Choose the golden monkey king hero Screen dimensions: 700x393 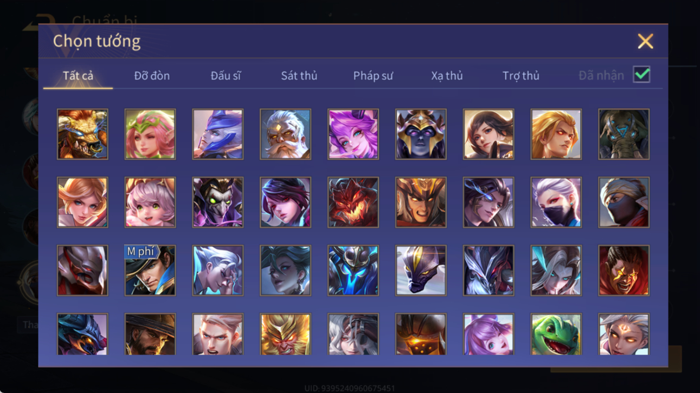point(285,334)
